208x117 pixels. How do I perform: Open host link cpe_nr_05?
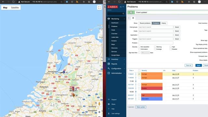(175, 88)
